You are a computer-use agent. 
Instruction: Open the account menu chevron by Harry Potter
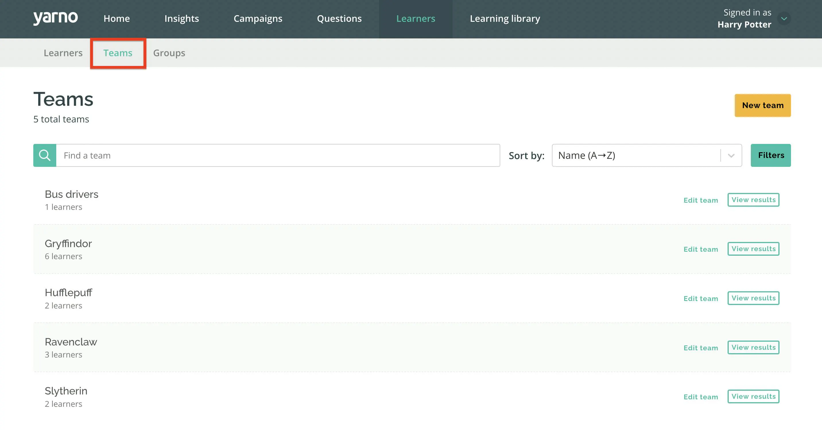pos(784,18)
